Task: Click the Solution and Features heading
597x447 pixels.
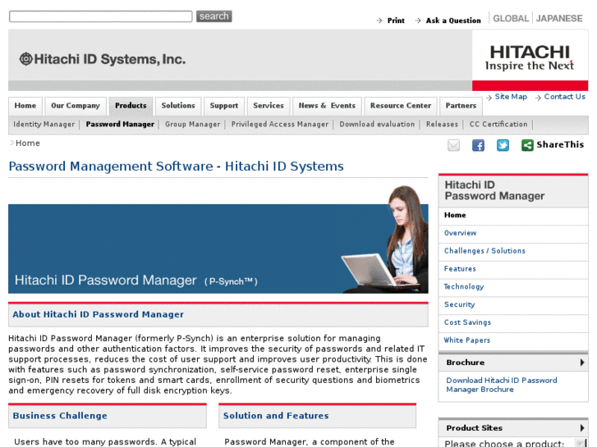Action: 276,416
